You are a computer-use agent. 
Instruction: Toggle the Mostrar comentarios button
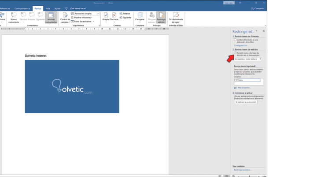(51, 18)
